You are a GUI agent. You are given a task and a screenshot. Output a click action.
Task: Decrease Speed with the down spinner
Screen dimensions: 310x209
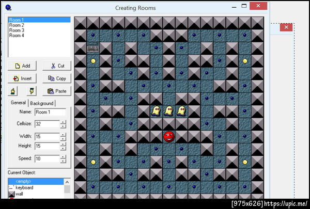(x=63, y=160)
